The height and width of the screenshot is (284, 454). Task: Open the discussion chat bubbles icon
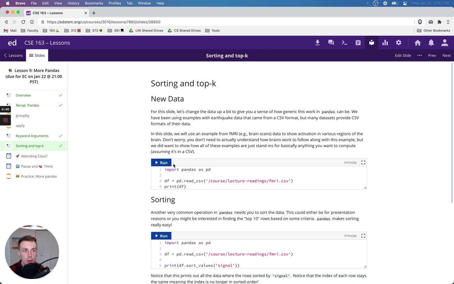coord(331,43)
